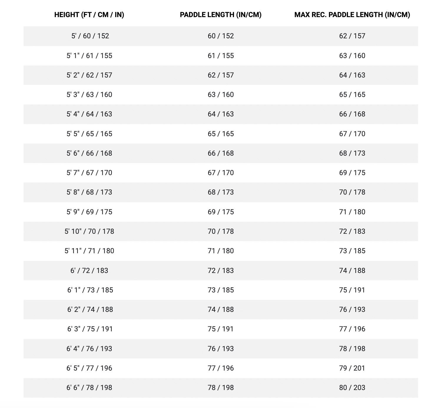Select height cell 5' 3" / 63 / 160
441x408 pixels.
89,95
